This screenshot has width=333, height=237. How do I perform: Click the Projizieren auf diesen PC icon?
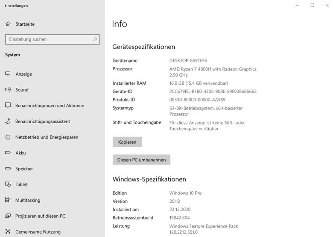(x=8, y=216)
